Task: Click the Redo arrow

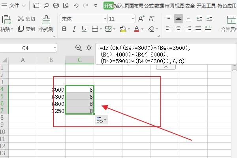Action: (86, 6)
